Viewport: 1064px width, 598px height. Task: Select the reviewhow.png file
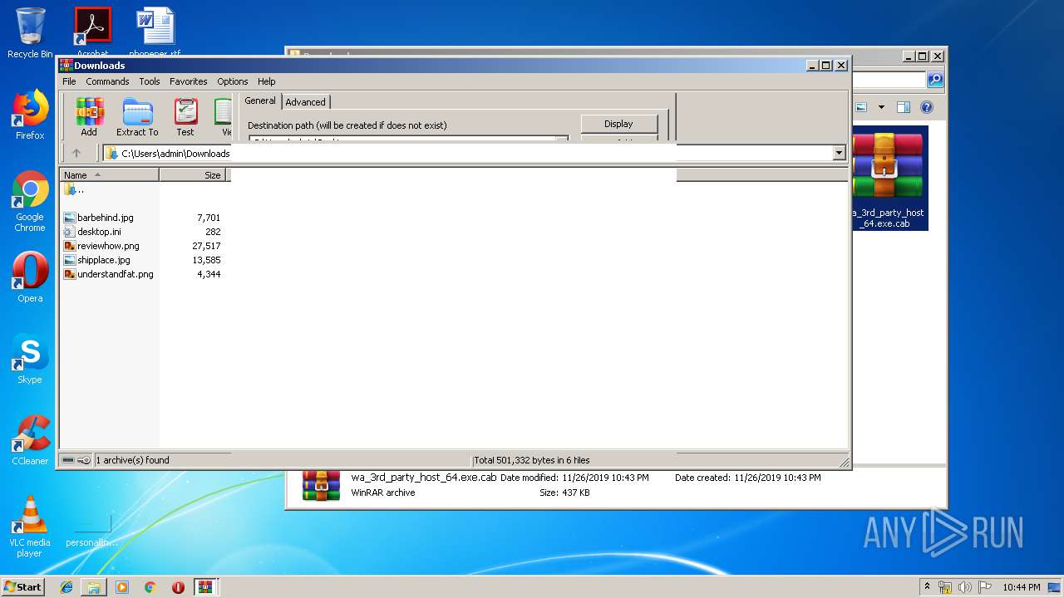pos(108,246)
